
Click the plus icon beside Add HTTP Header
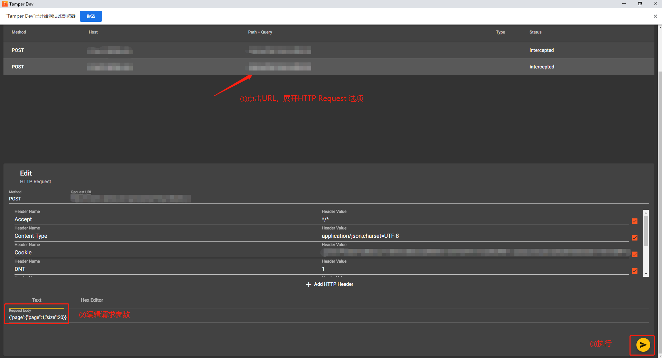309,284
